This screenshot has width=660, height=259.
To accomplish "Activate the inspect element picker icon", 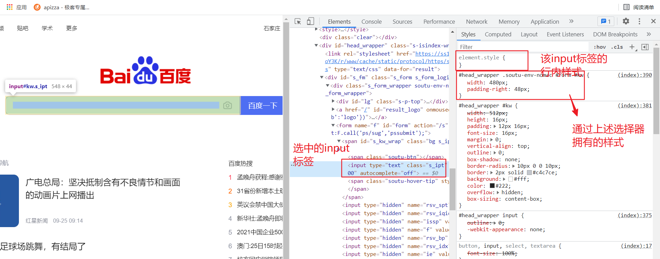I will tap(298, 22).
